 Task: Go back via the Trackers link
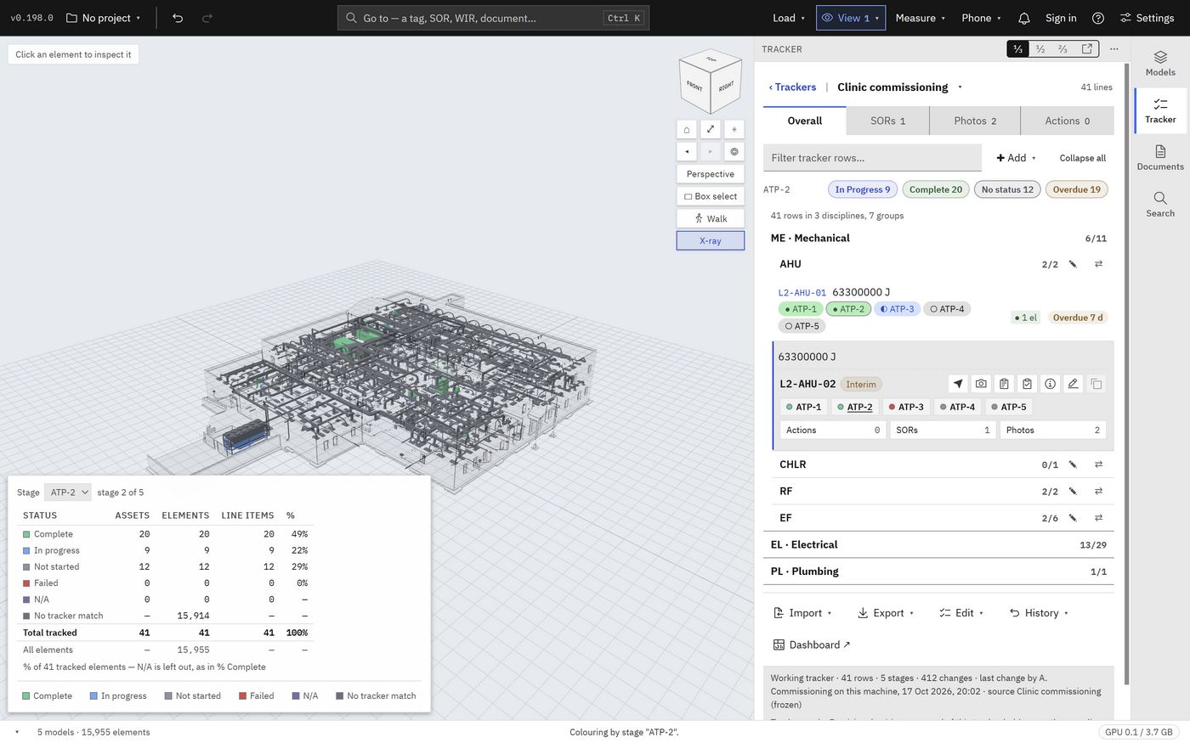click(x=792, y=87)
